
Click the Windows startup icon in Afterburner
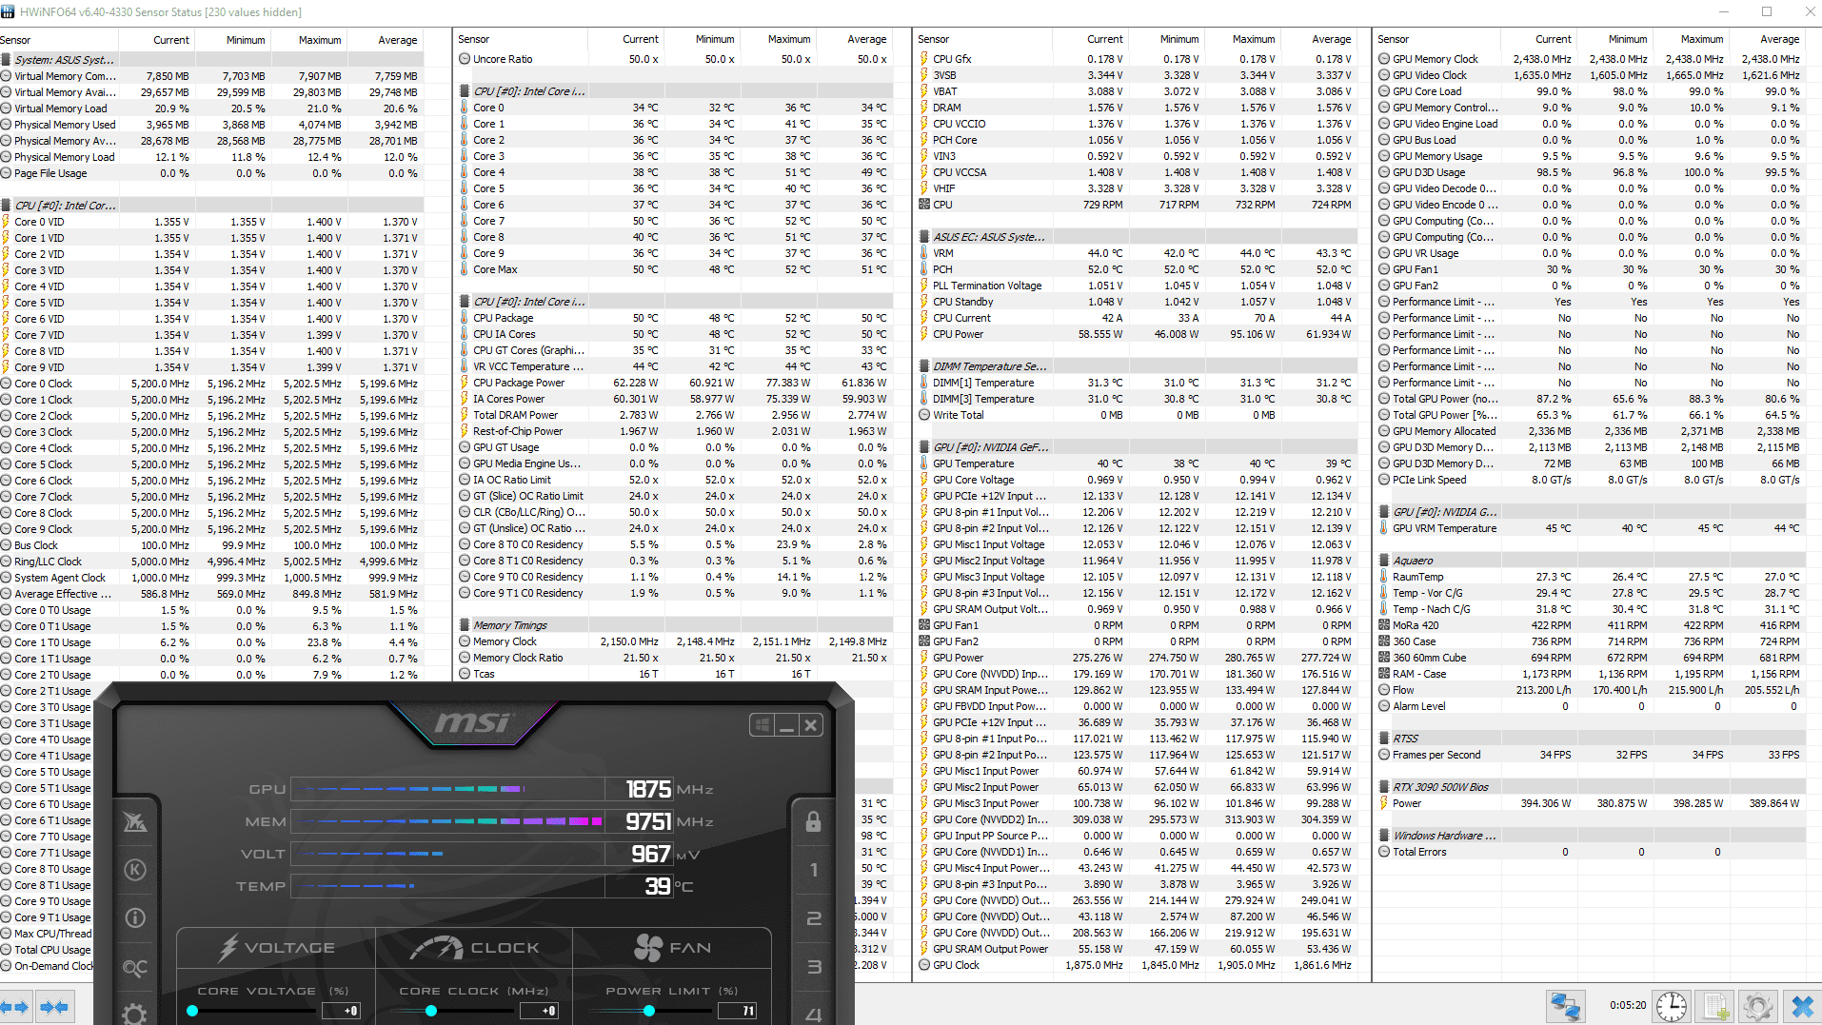tap(762, 725)
